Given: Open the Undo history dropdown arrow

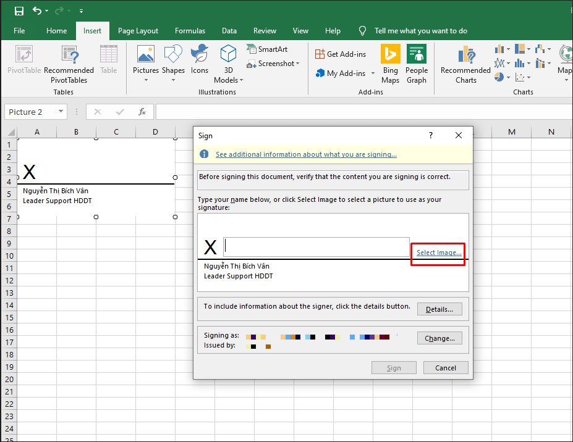Looking at the screenshot, I should [x=47, y=11].
